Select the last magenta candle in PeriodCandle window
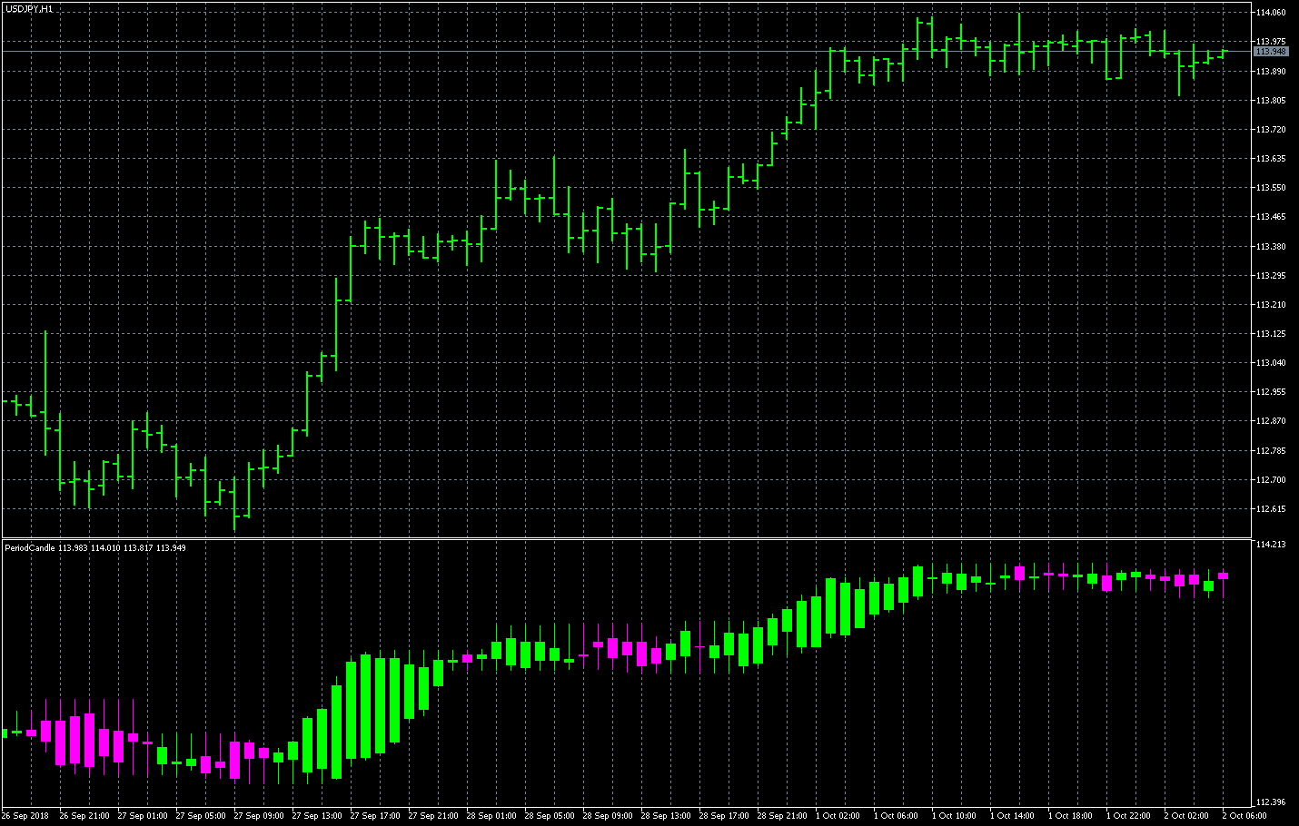The height and width of the screenshot is (826, 1299). pyautogui.click(x=1224, y=575)
